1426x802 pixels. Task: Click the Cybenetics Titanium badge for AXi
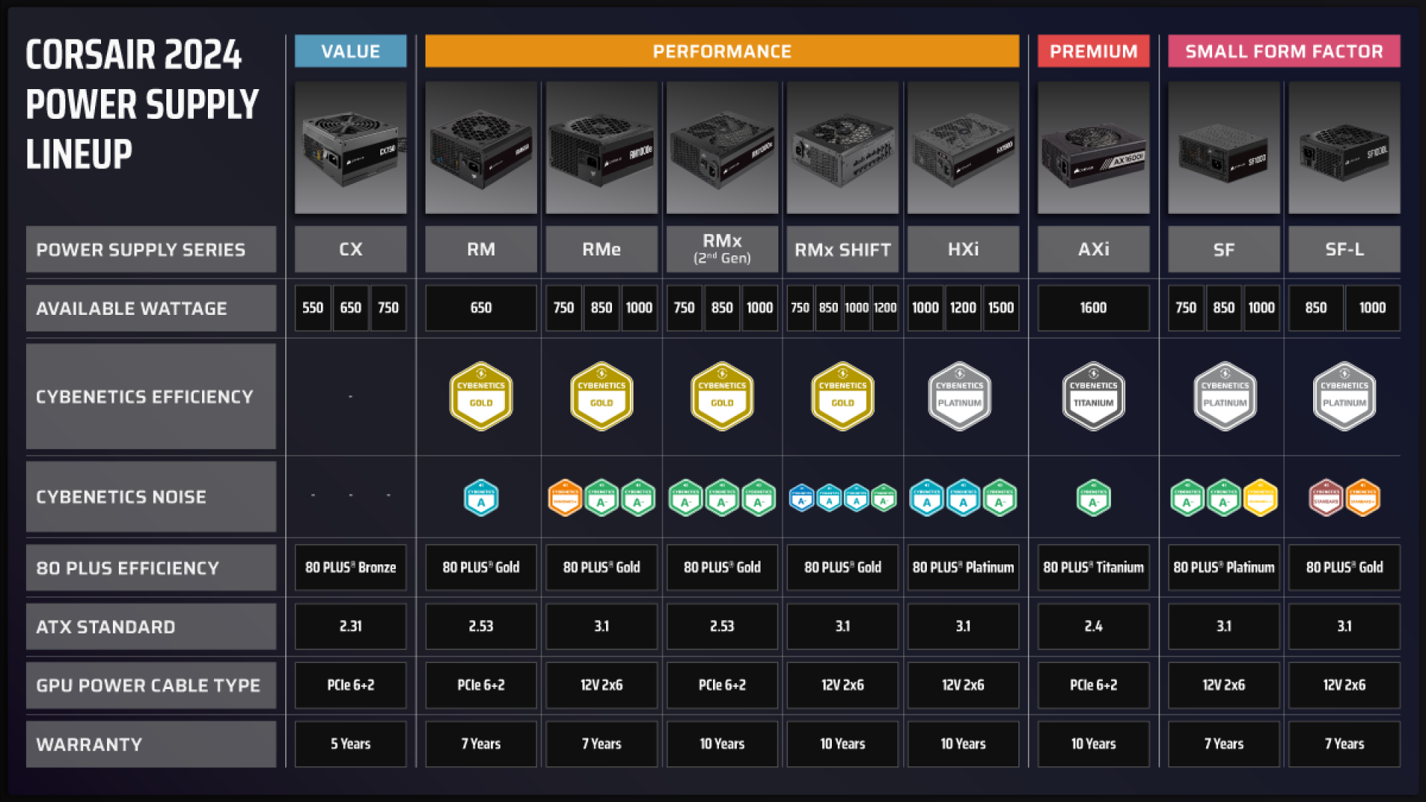(x=1093, y=397)
